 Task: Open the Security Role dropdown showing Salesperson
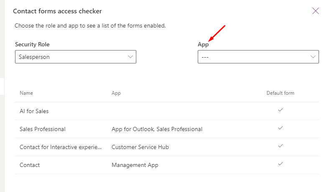click(76, 57)
